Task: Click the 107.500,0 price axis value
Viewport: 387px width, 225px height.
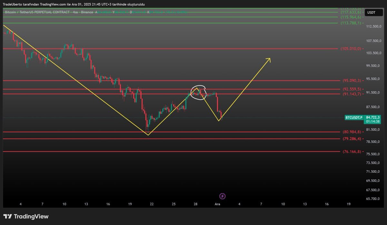Action: (x=374, y=41)
